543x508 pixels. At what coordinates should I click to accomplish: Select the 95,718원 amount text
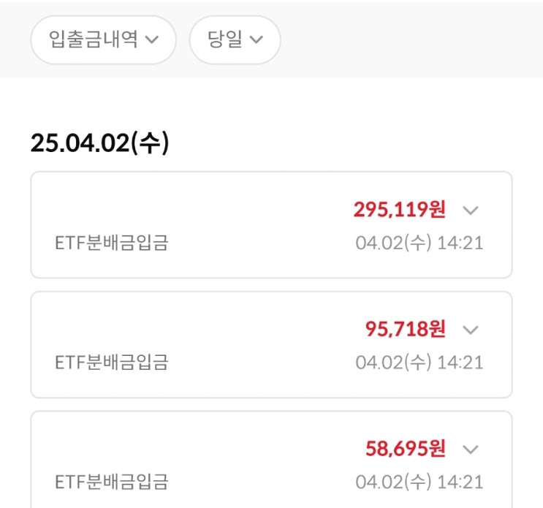[x=405, y=329]
